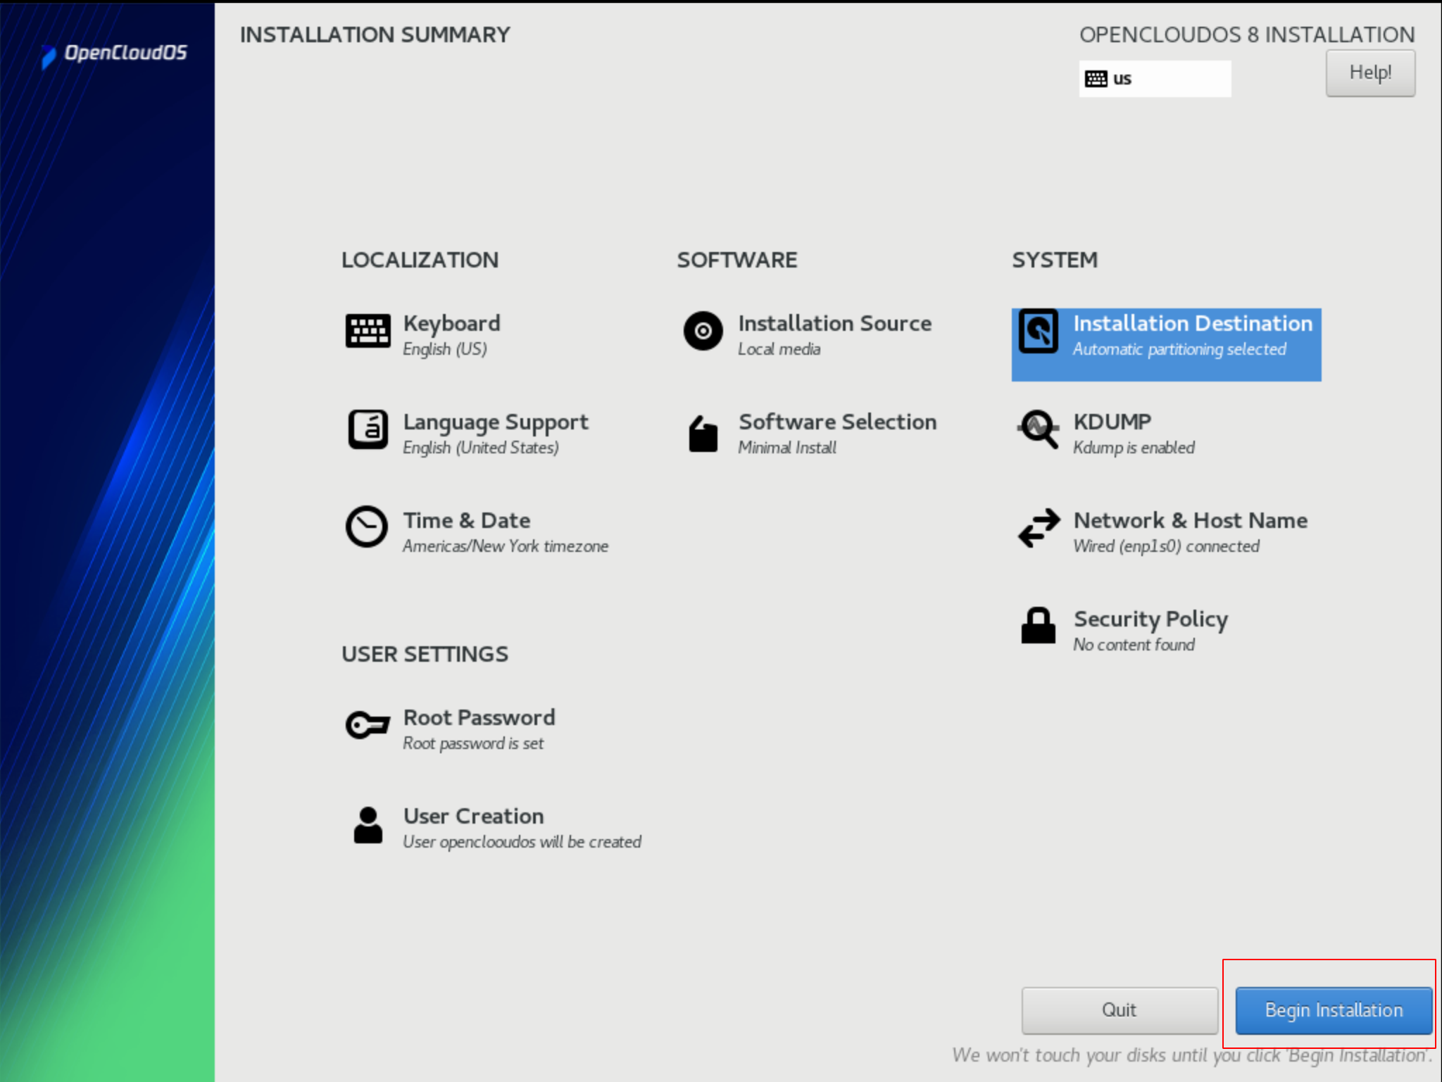
Task: Click 'No content found' status text
Action: click(x=1134, y=645)
